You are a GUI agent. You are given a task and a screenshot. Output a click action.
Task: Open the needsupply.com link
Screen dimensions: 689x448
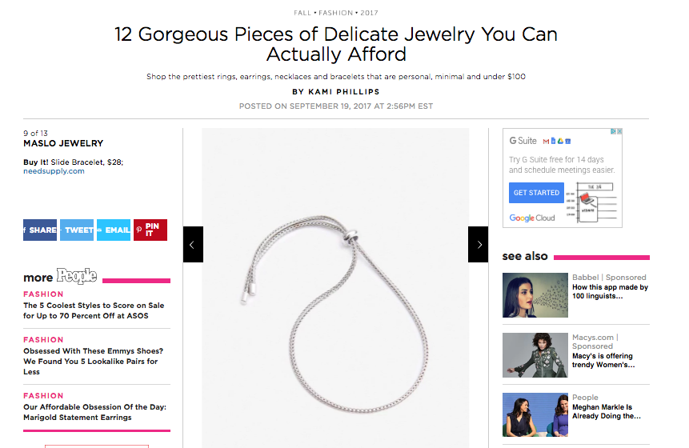54,170
